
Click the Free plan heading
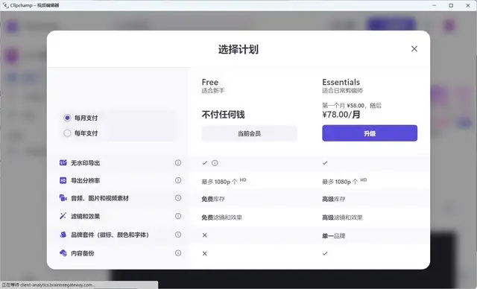click(210, 82)
